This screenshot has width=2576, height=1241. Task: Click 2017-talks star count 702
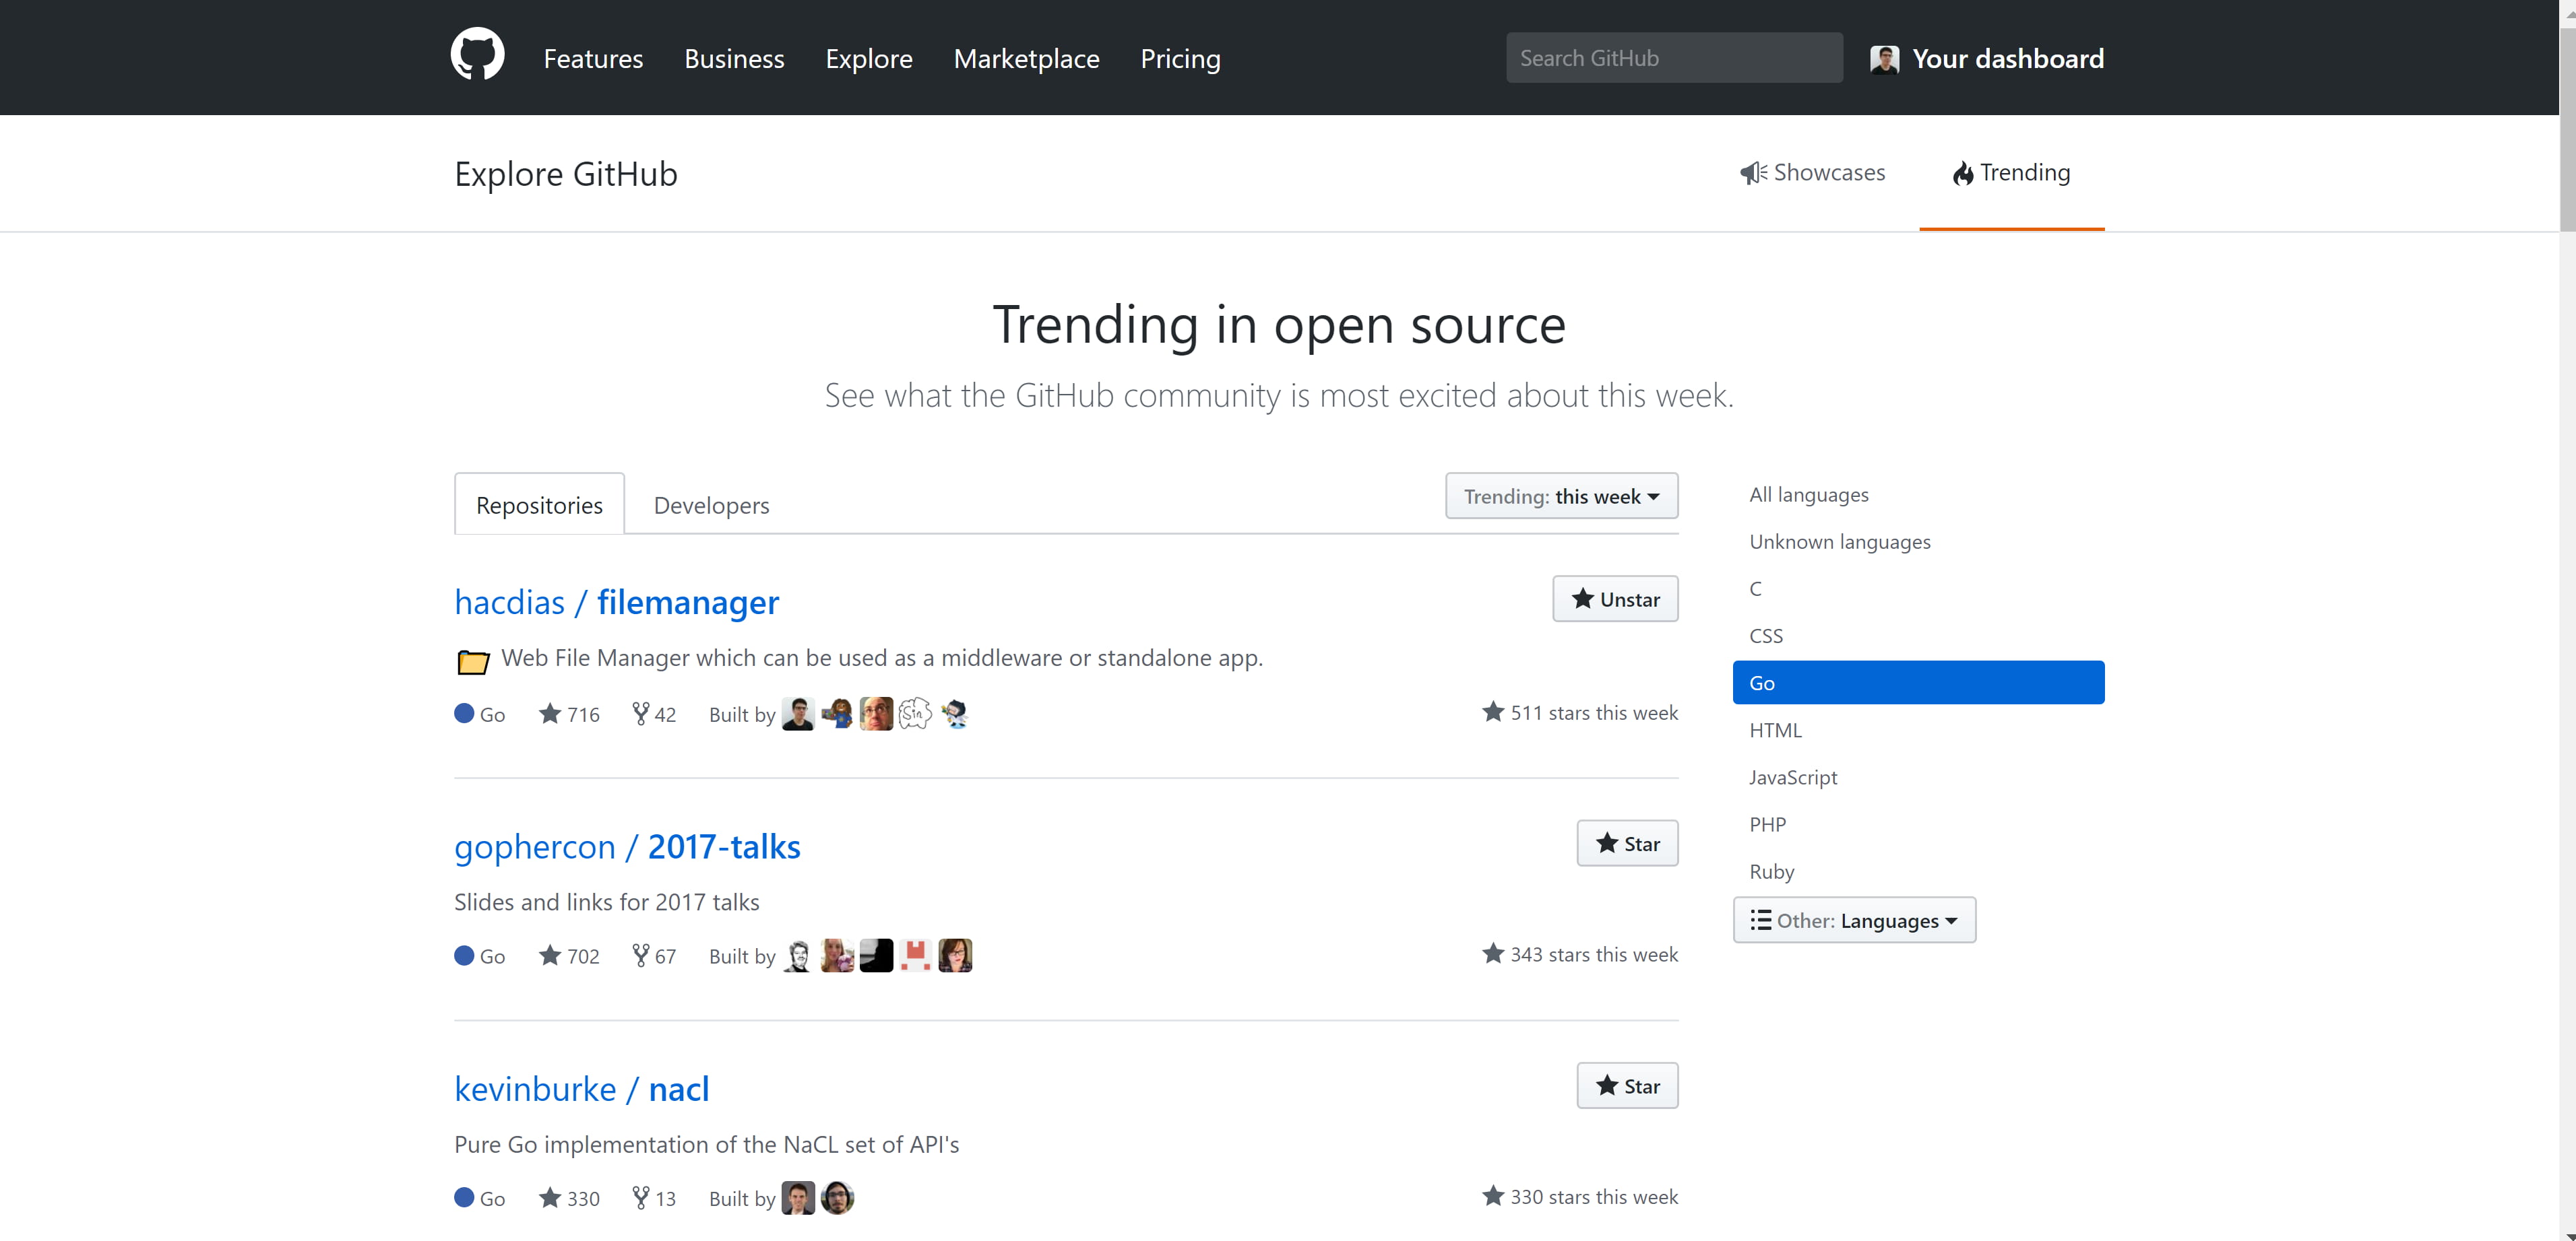point(569,955)
